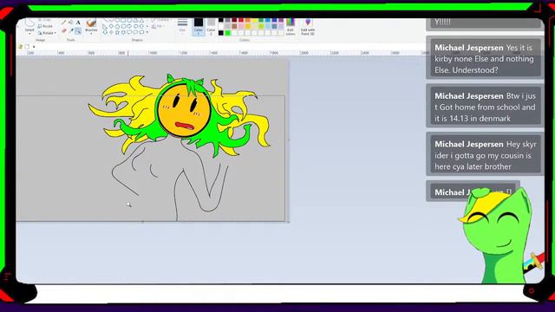The width and height of the screenshot is (555, 312).
Task: Pick the yellow palette swatch
Action: pos(254,20)
